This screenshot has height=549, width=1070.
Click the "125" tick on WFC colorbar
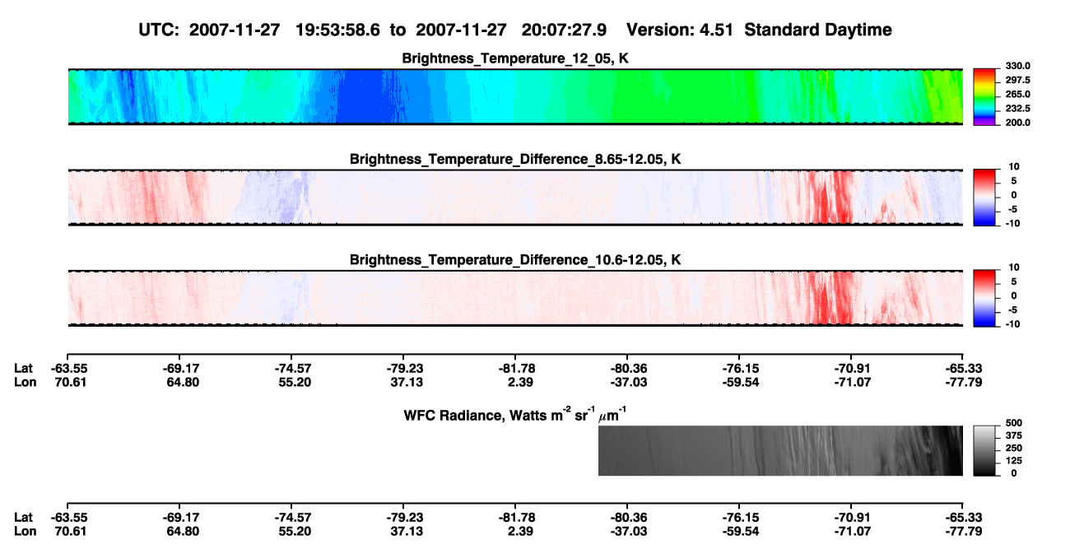(1014, 461)
